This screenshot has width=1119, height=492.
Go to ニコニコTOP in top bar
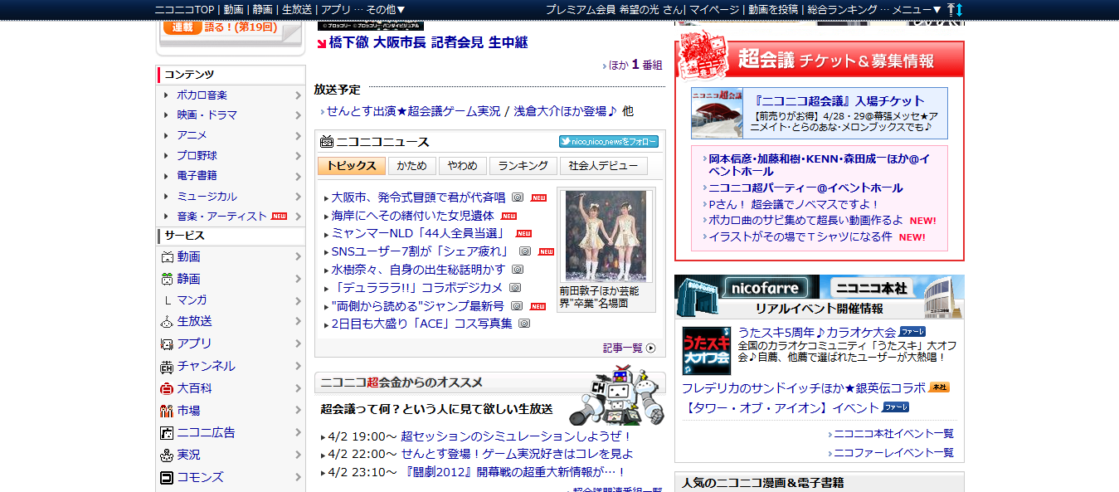click(x=185, y=9)
